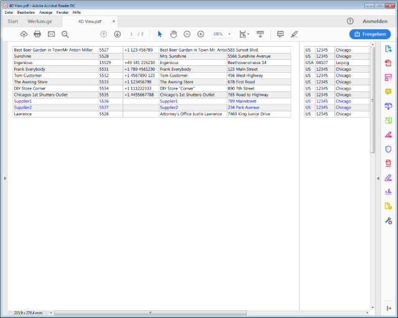Viewport: 398px width, 318px height.
Task: Select the arrow selection tool
Action: [x=159, y=34]
